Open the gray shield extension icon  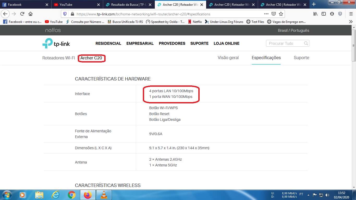click(340, 14)
